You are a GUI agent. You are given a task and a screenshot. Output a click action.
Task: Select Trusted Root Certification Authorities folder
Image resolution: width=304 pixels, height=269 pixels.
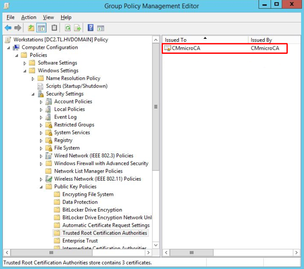point(104,233)
